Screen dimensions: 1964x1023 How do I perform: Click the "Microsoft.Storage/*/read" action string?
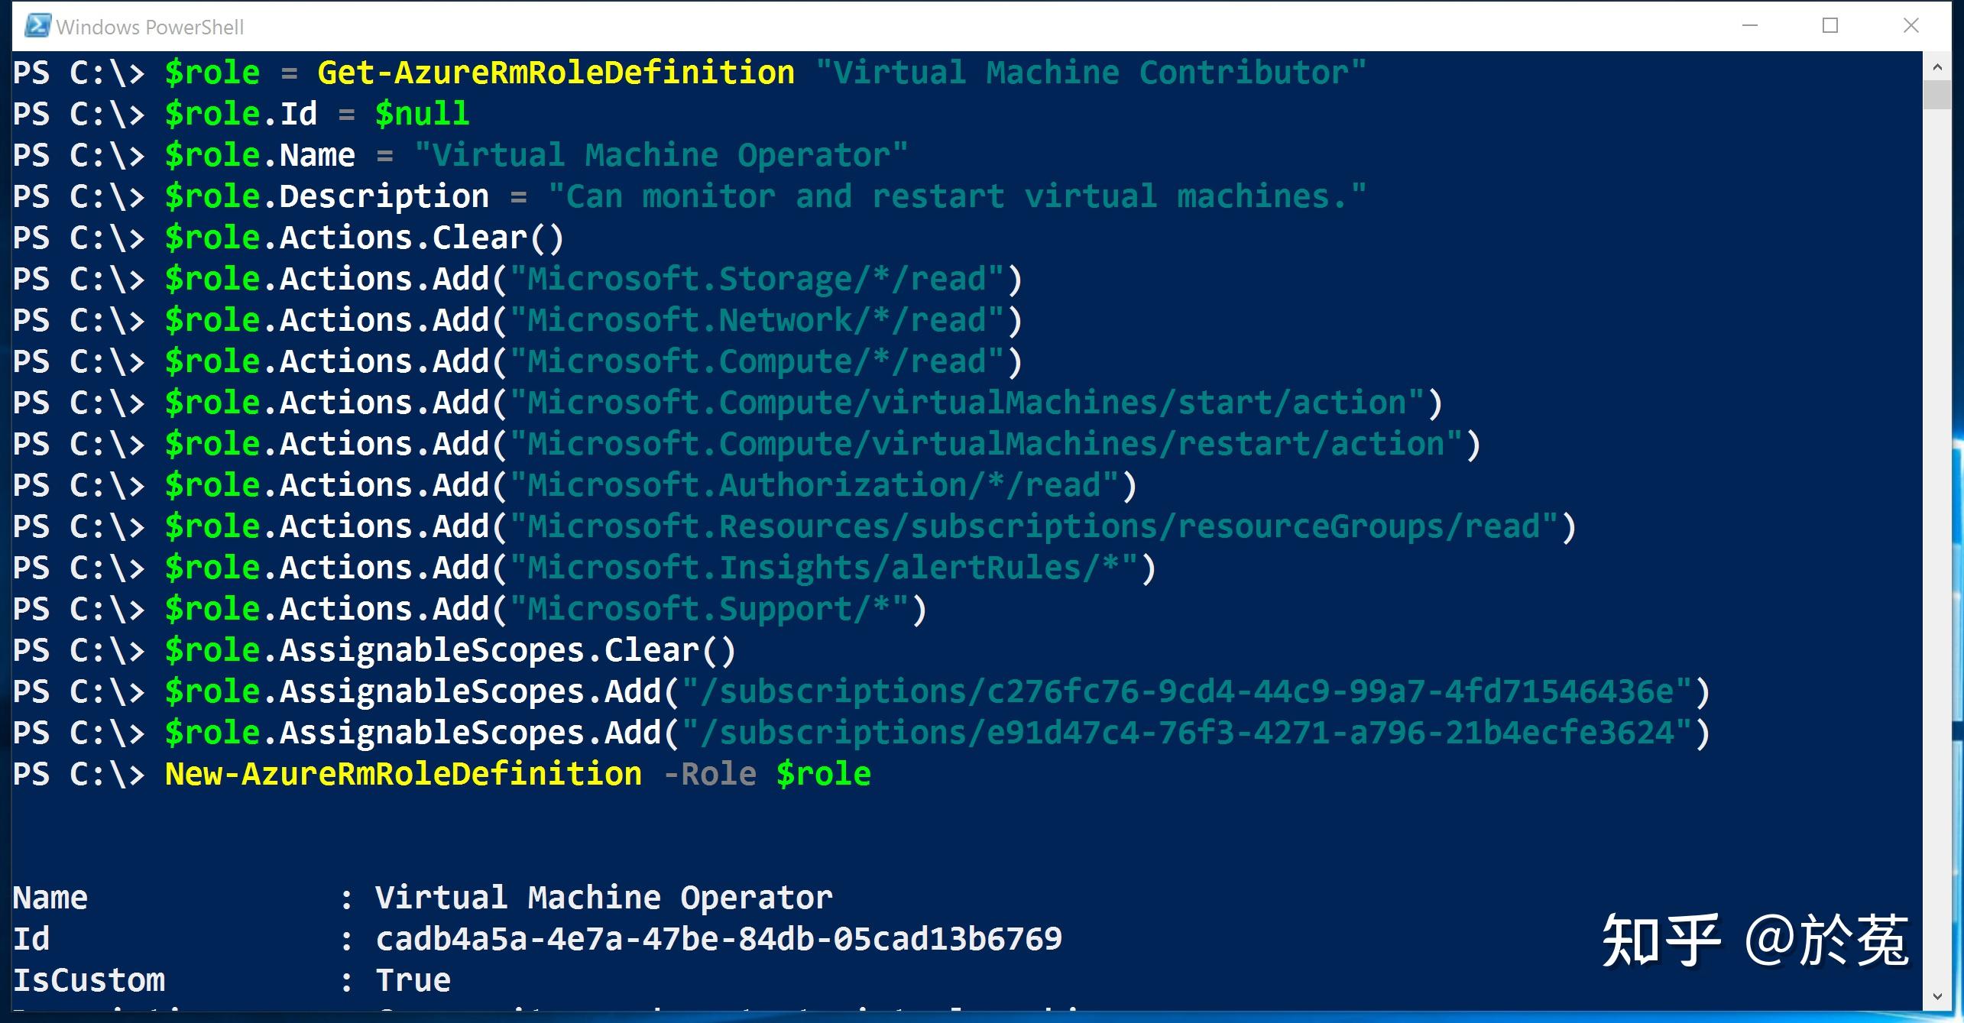[765, 279]
